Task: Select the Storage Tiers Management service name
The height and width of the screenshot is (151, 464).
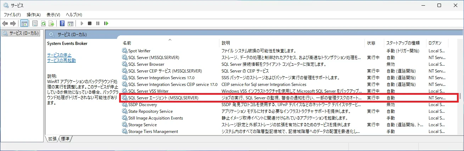Action: point(153,132)
